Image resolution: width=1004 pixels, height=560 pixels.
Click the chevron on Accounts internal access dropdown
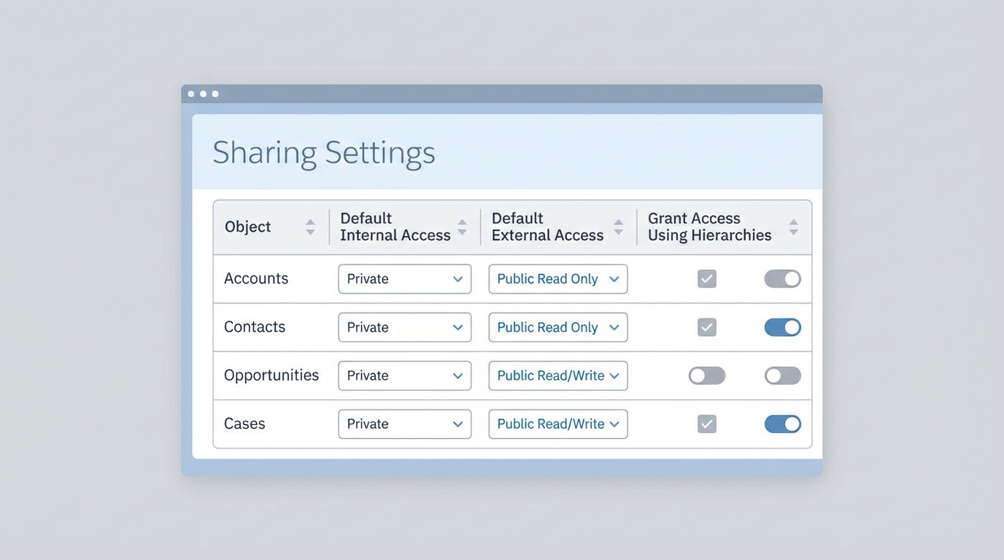click(458, 279)
